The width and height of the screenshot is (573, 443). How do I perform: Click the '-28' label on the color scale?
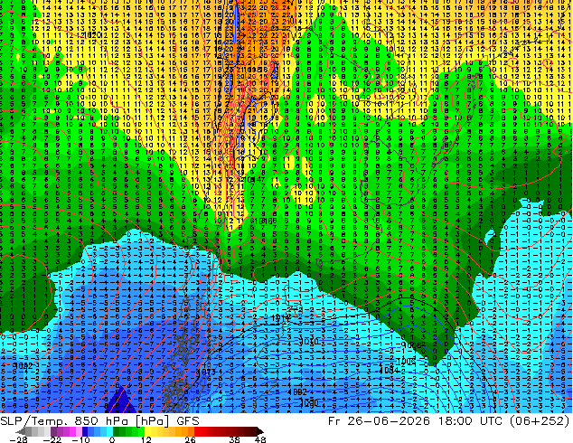tap(18, 439)
